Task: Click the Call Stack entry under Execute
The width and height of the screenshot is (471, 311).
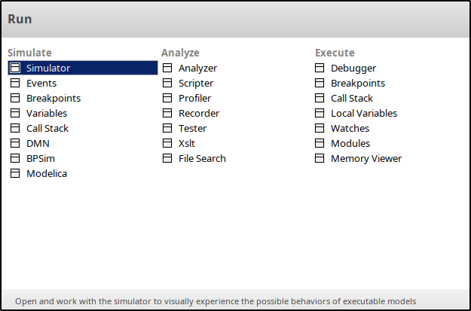Action: pyautogui.click(x=352, y=98)
